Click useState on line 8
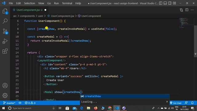 click(98, 29)
